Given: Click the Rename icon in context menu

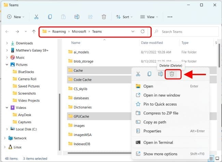Looking at the screenshot, I should tap(161, 74).
